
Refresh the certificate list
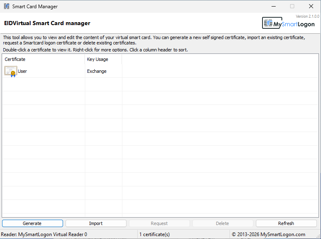coord(286,223)
